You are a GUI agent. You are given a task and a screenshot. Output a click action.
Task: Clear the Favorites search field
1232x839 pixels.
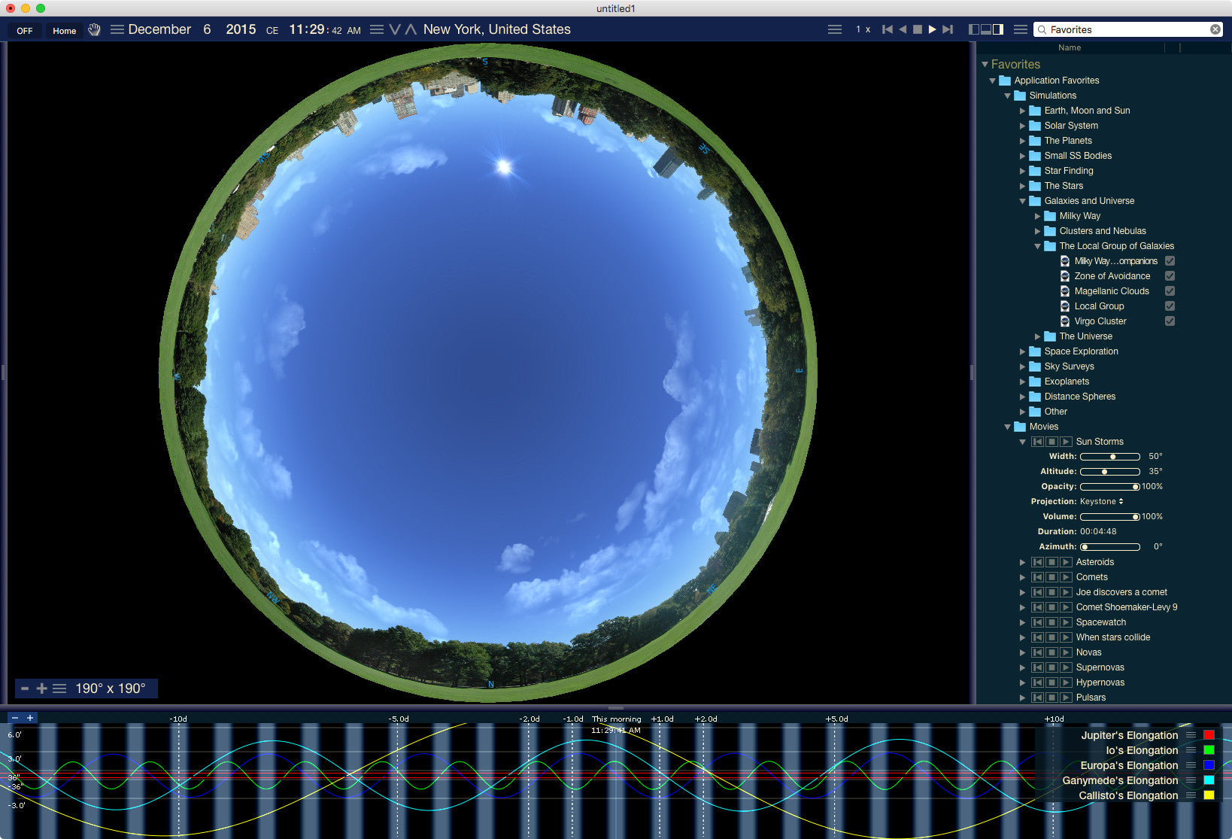1215,29
